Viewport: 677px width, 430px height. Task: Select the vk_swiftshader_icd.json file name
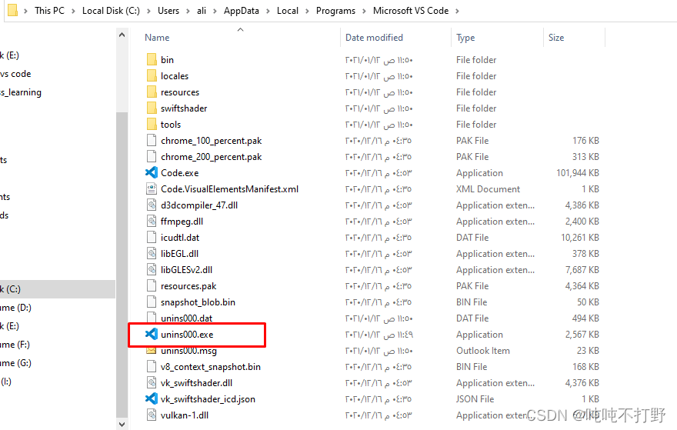point(208,399)
